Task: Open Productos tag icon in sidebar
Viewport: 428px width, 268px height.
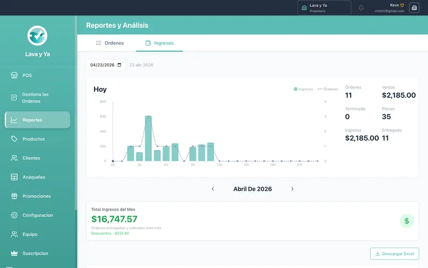Action: pos(14,139)
